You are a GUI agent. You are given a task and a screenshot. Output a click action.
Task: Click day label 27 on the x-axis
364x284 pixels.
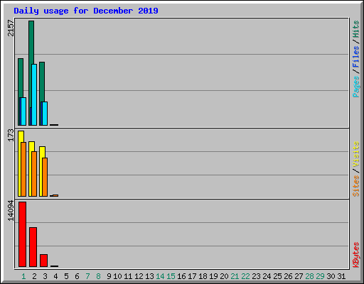[x=299, y=276]
